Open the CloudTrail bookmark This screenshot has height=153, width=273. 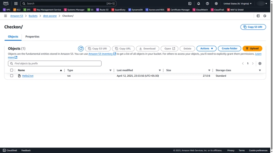click(217, 10)
